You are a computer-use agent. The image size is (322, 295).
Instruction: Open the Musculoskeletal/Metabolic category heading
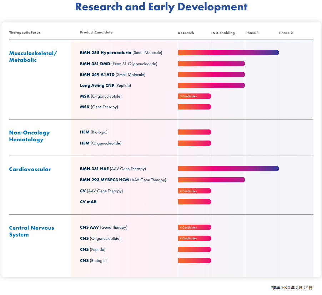tap(33, 56)
